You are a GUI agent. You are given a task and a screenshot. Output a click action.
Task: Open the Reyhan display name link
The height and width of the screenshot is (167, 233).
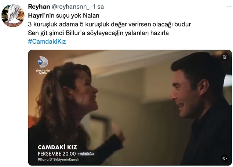(39, 7)
